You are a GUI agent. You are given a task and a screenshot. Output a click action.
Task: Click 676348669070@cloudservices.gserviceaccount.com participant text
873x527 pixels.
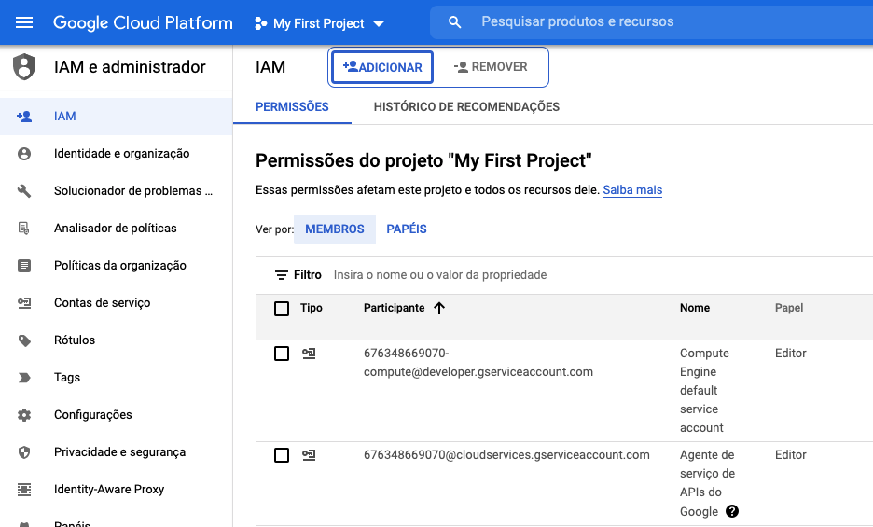pos(506,454)
